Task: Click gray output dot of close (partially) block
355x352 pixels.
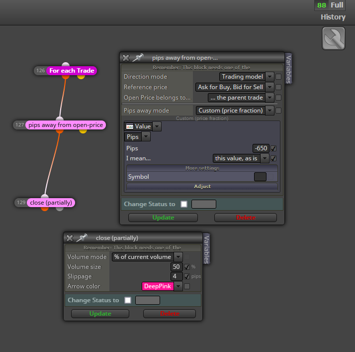Action: [x=60, y=209]
